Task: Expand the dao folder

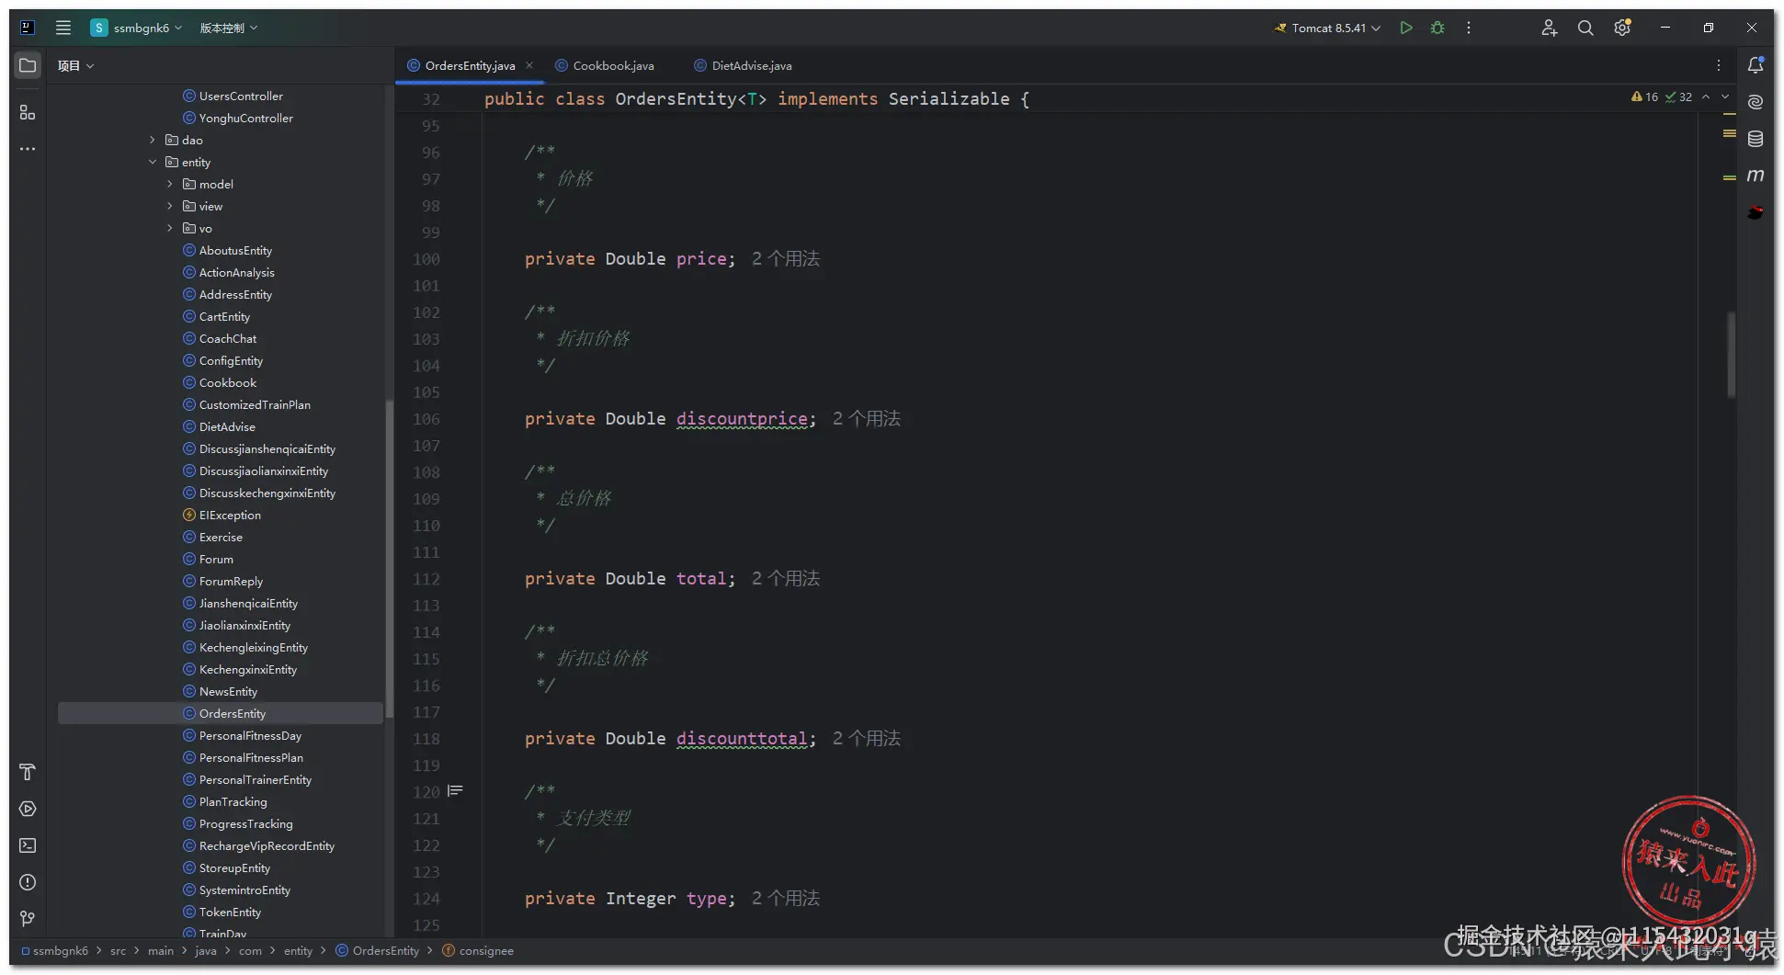Action: click(153, 140)
